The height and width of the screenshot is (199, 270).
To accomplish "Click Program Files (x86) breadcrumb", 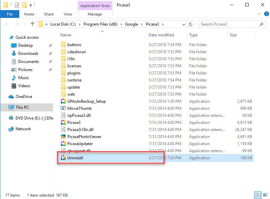I will (x=100, y=24).
